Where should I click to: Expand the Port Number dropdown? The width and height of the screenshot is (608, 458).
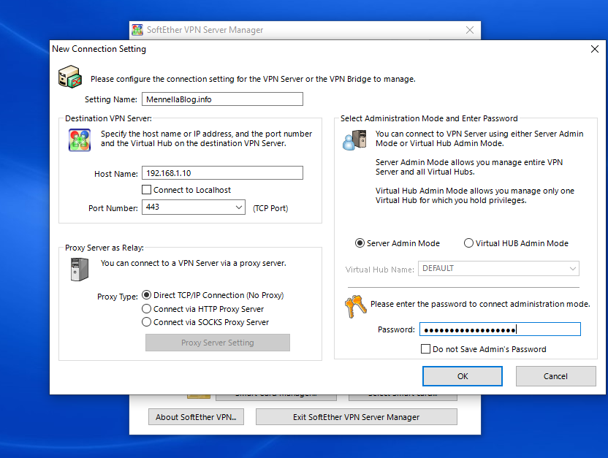pyautogui.click(x=239, y=207)
